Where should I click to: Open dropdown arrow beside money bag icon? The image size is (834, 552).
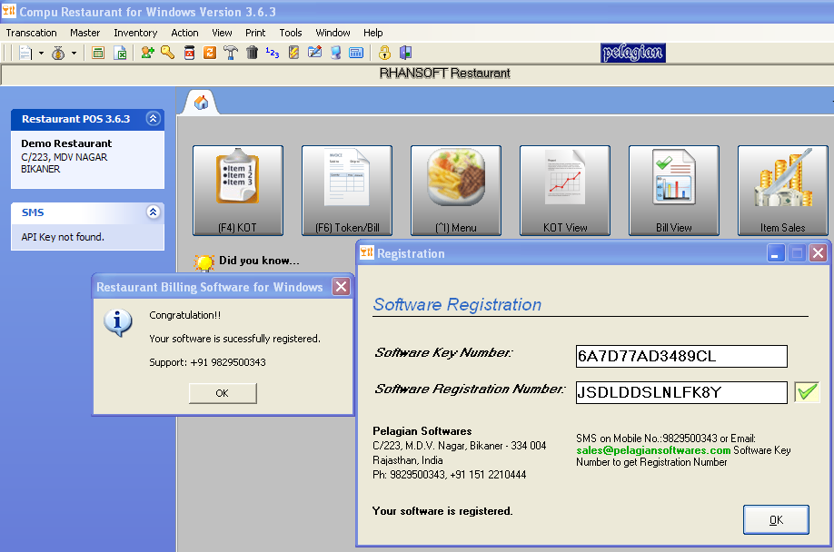(74, 53)
